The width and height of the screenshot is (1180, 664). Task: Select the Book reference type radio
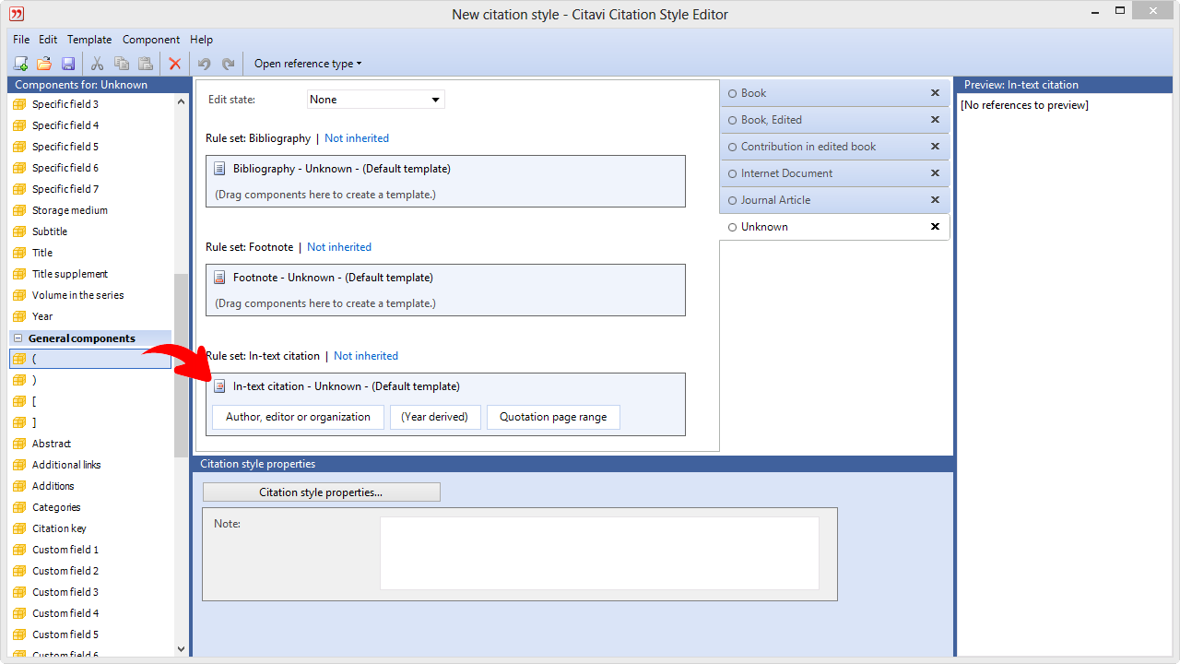(733, 93)
